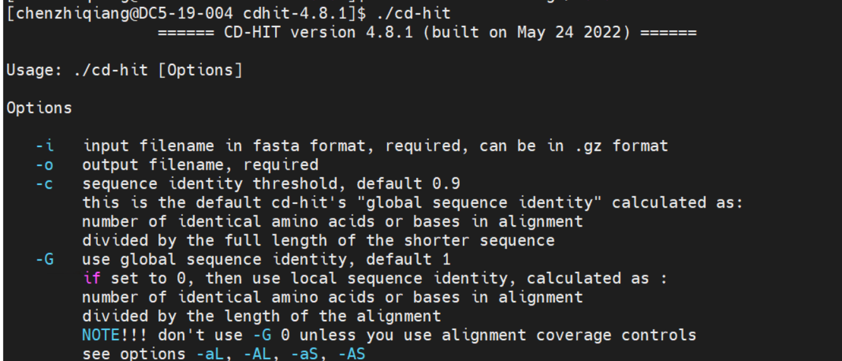Viewport: 842px width, 361px height.
Task: Click the -o option flag
Action: point(45,165)
